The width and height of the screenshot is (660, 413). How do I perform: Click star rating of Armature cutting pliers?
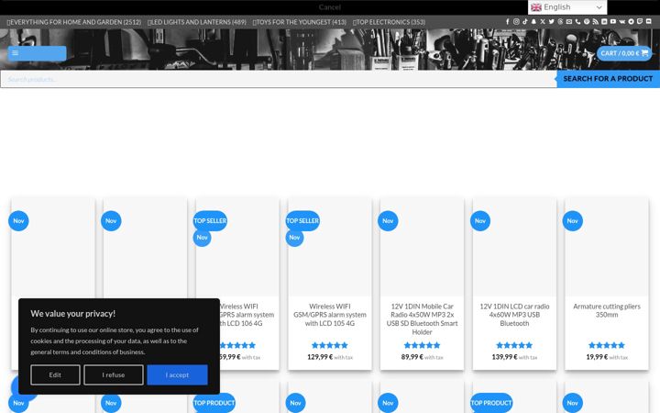click(607, 345)
